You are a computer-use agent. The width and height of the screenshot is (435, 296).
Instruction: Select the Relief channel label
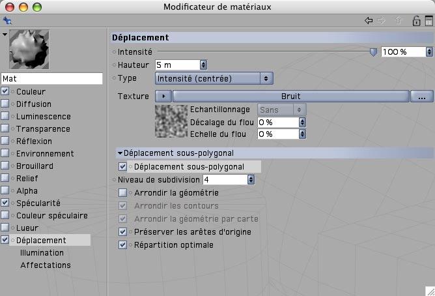(27, 178)
